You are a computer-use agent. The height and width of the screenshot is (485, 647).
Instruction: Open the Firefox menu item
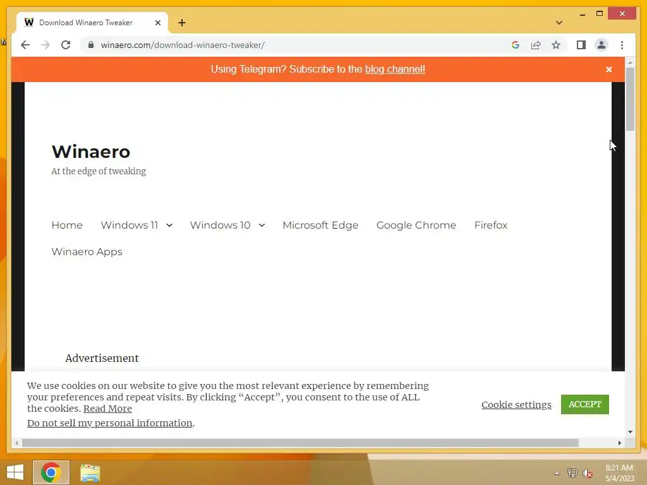pos(490,225)
